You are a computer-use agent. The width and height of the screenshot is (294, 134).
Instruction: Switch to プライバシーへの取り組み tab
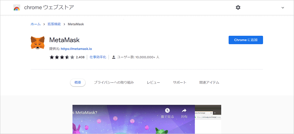point(114,82)
